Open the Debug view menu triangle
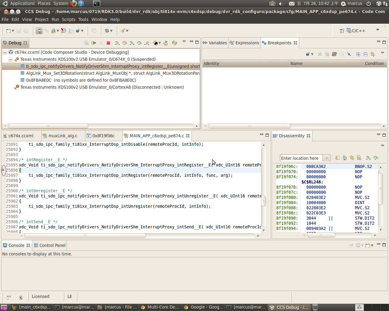This screenshot has width=389, height=311. point(184,42)
